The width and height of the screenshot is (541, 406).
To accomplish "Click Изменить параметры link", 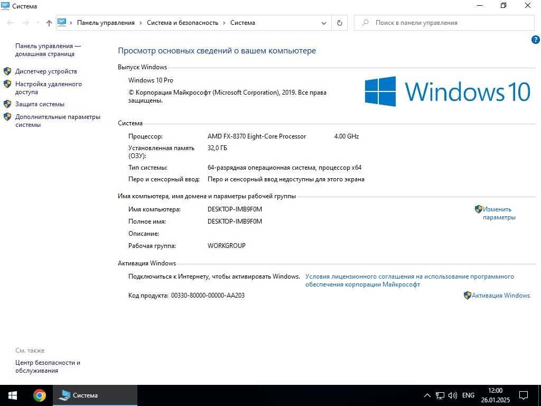I will pyautogui.click(x=499, y=214).
